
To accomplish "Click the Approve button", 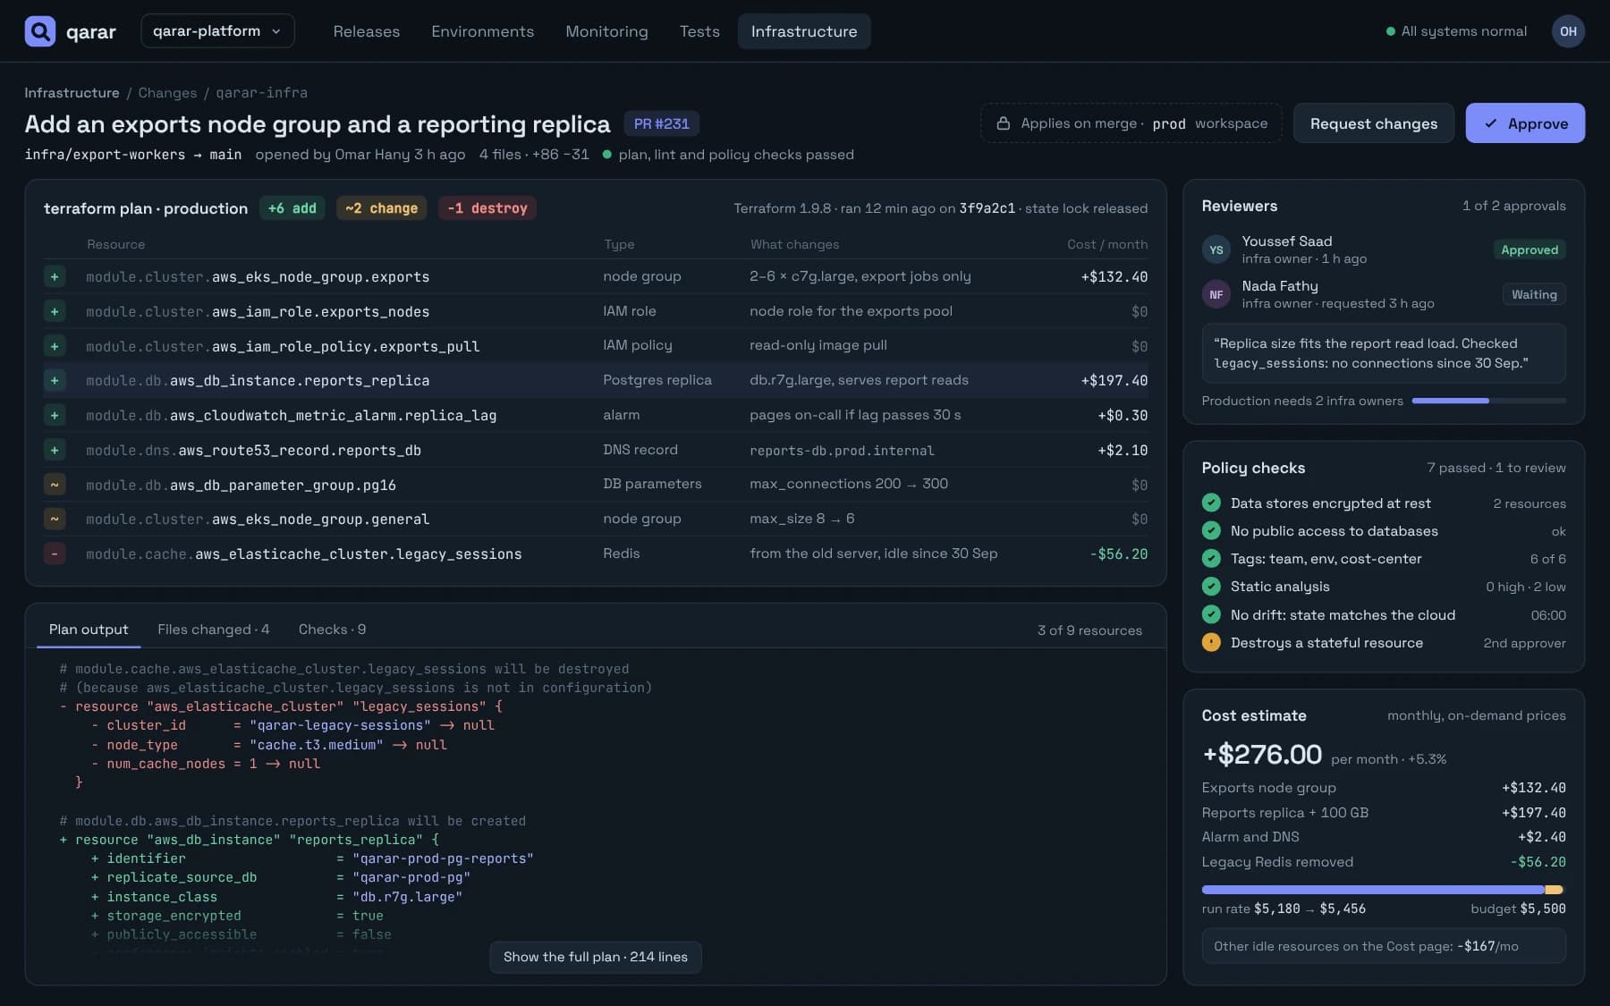I will [1525, 123].
